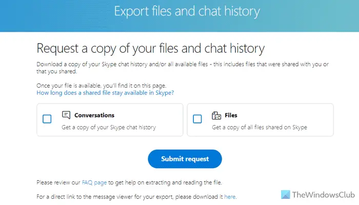
Task: Open the shared file availability link
Action: point(105,93)
